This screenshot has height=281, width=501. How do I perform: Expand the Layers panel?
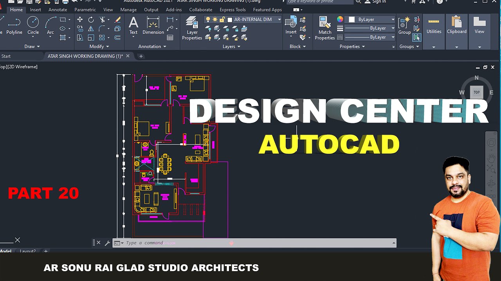pos(231,46)
